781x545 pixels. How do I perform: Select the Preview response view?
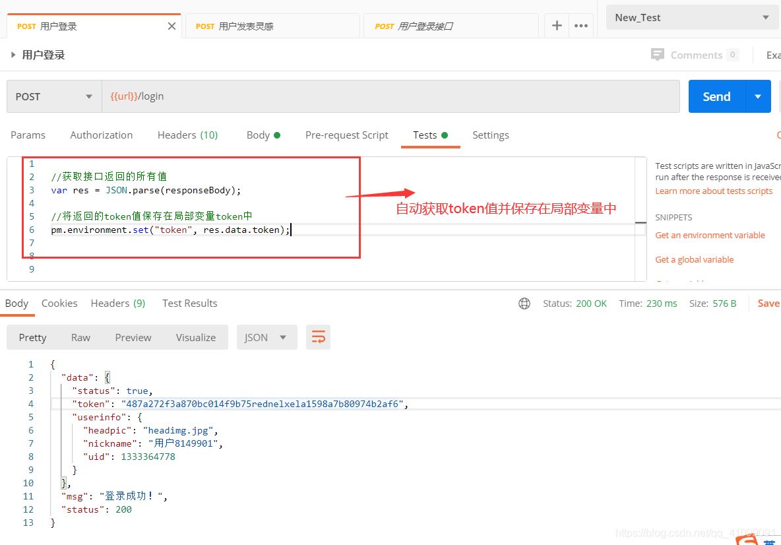point(133,337)
